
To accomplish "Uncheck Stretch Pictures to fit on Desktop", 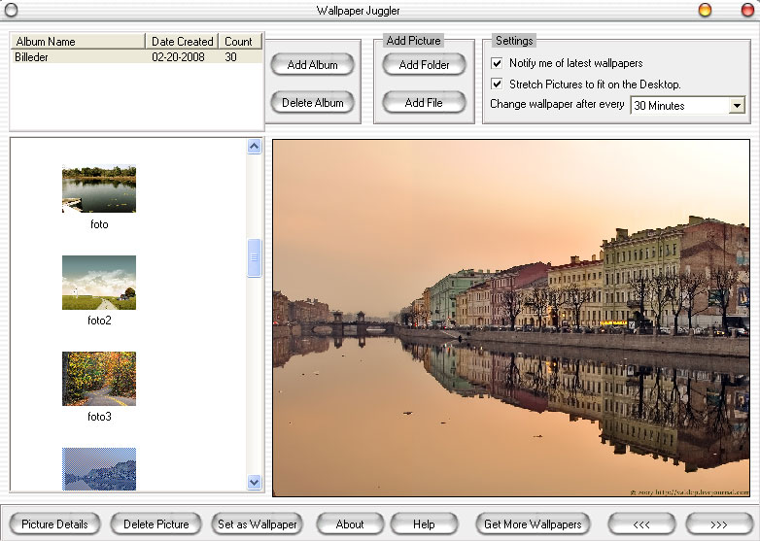I will click(498, 85).
